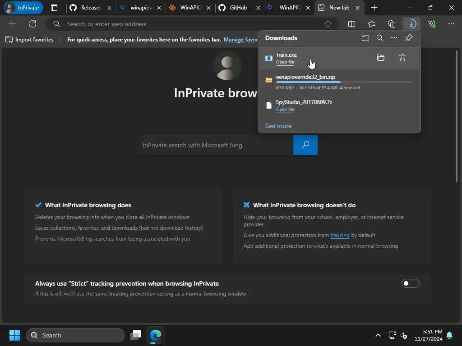Toggle the Downloads toolbar icon
Screen dimensions: 462x346
pos(412,24)
